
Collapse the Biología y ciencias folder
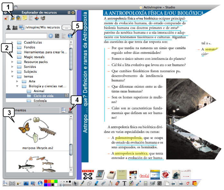point(17,86)
